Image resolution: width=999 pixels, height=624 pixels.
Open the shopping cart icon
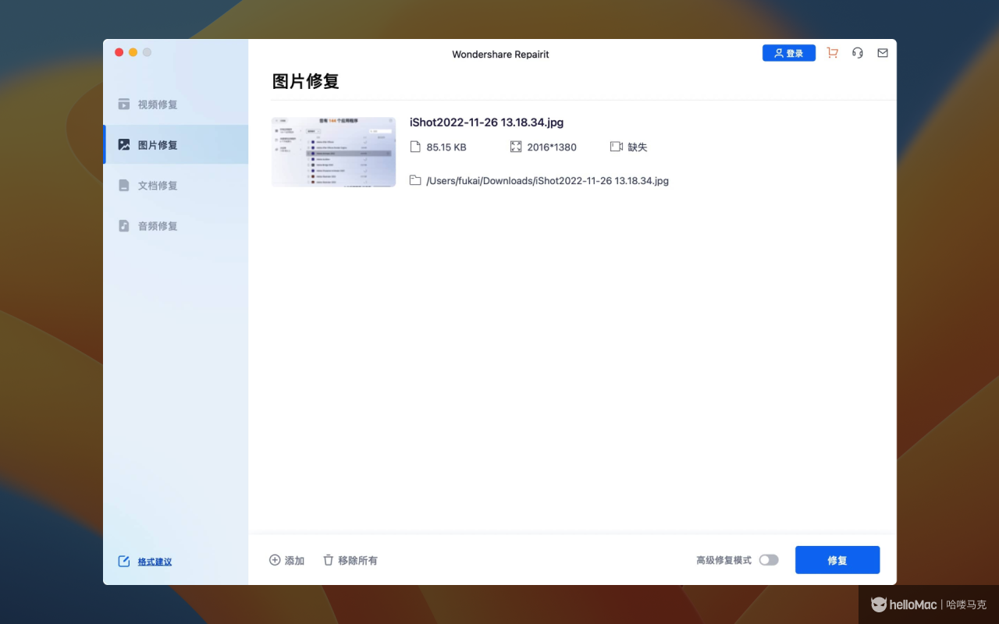pyautogui.click(x=833, y=53)
